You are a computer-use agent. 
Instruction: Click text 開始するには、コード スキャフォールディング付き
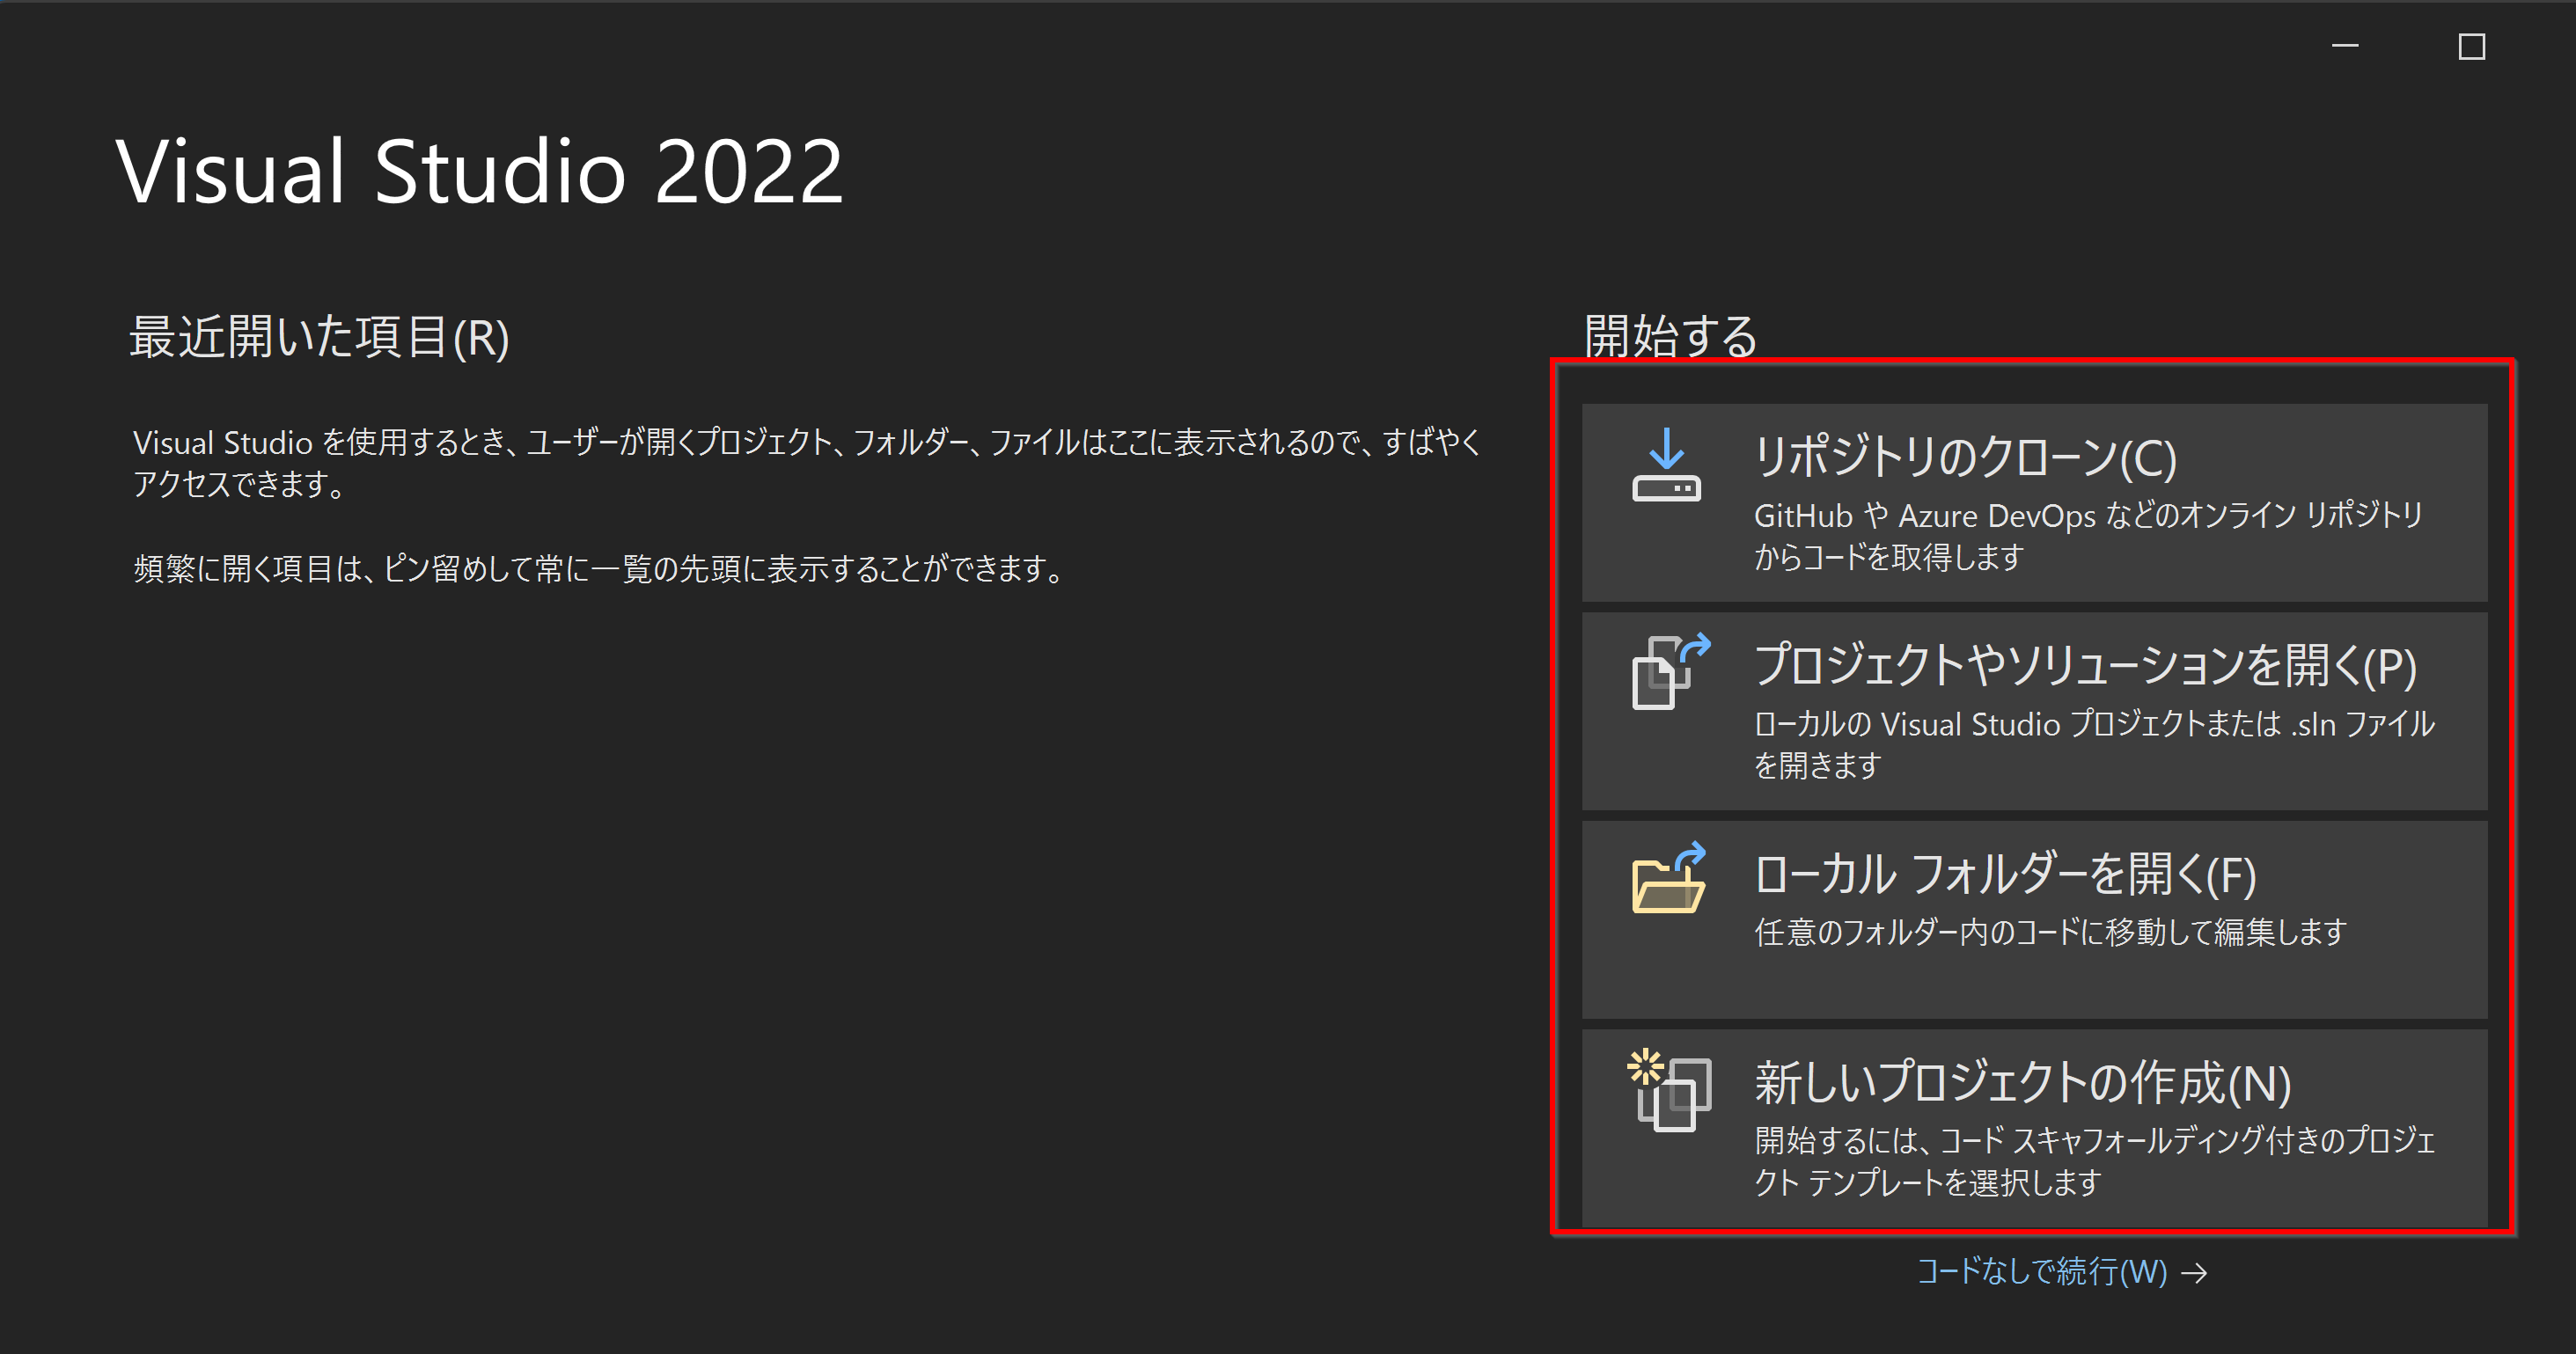click(2094, 1161)
